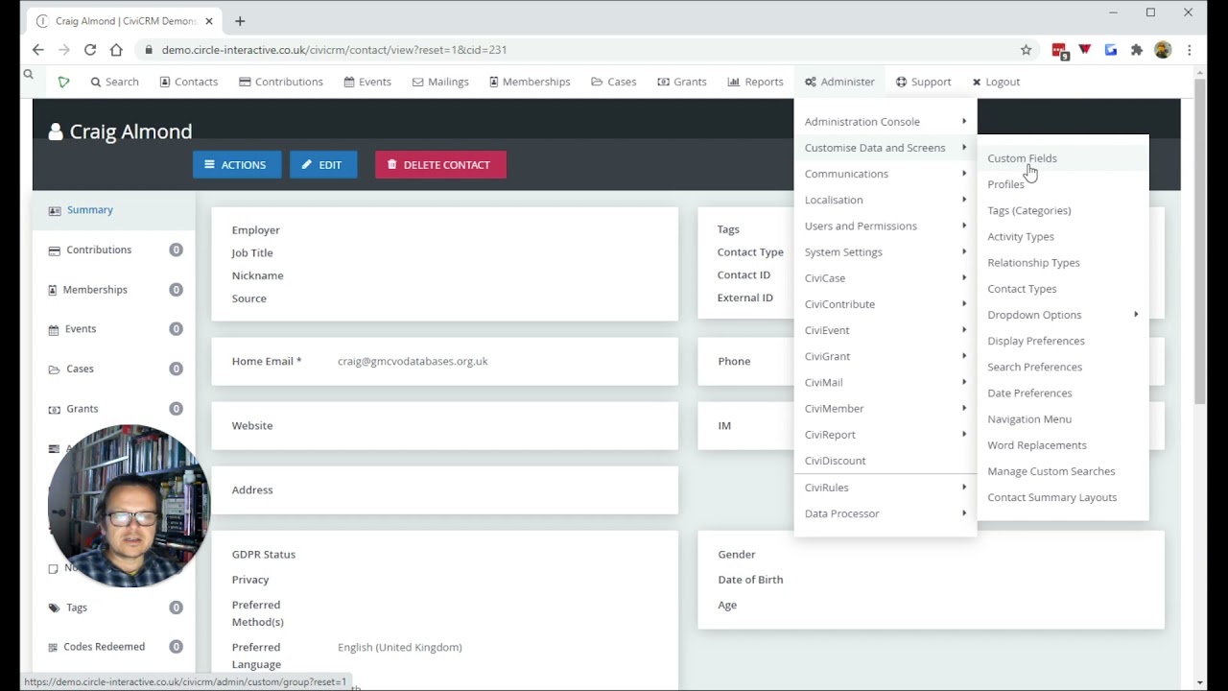Open the Administer menu

(x=839, y=82)
